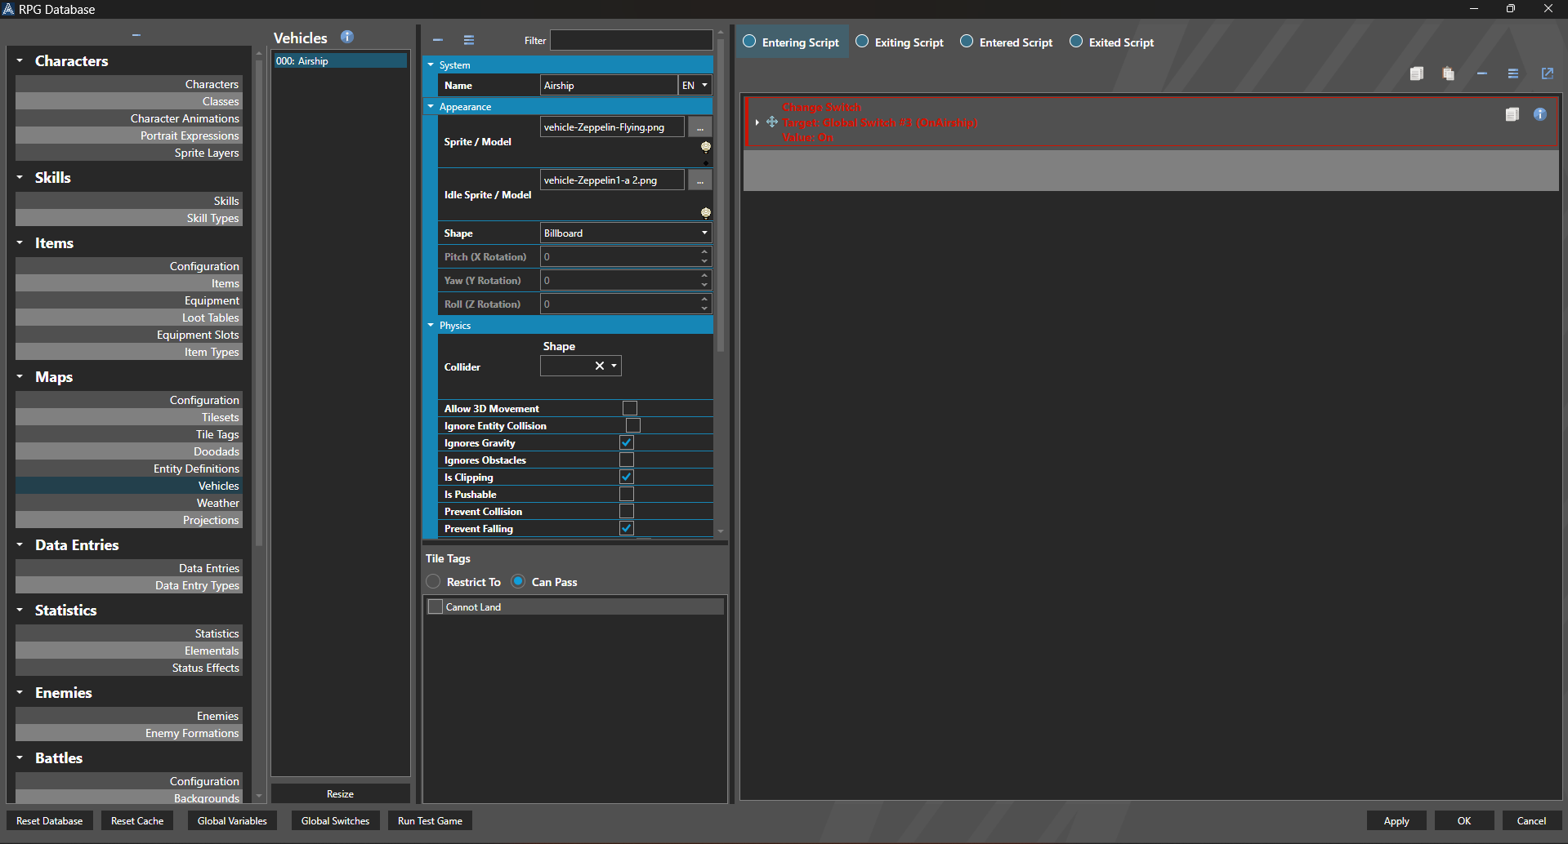
Task: Open the Shape Billboard dropdown
Action: [x=625, y=233]
